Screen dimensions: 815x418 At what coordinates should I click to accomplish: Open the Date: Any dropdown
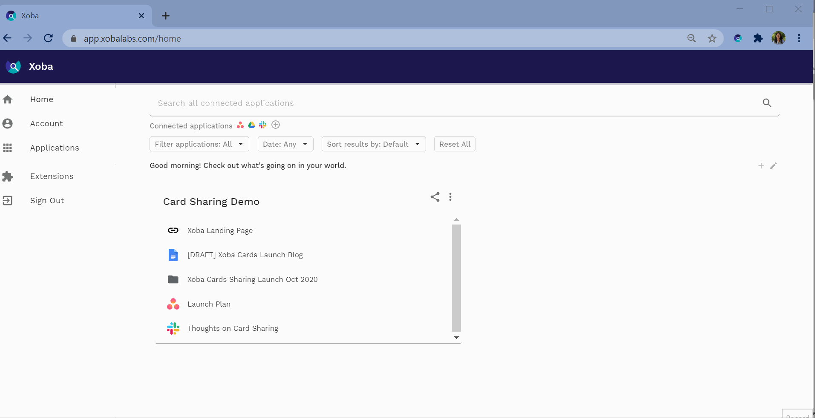(x=285, y=144)
